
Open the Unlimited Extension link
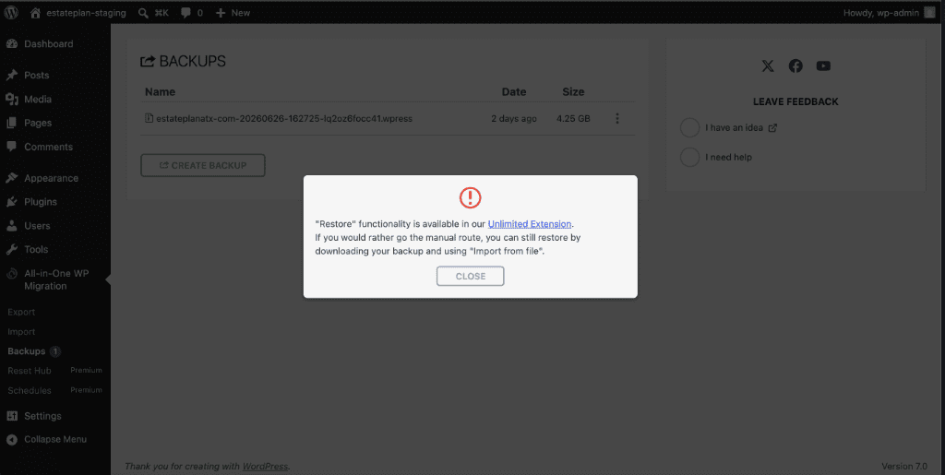pos(529,224)
